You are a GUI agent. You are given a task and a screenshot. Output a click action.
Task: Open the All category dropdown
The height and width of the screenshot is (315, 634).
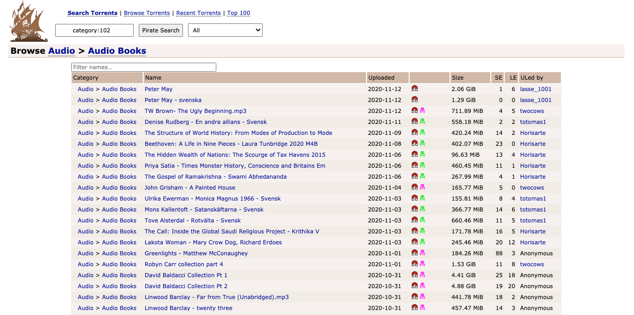tap(225, 30)
